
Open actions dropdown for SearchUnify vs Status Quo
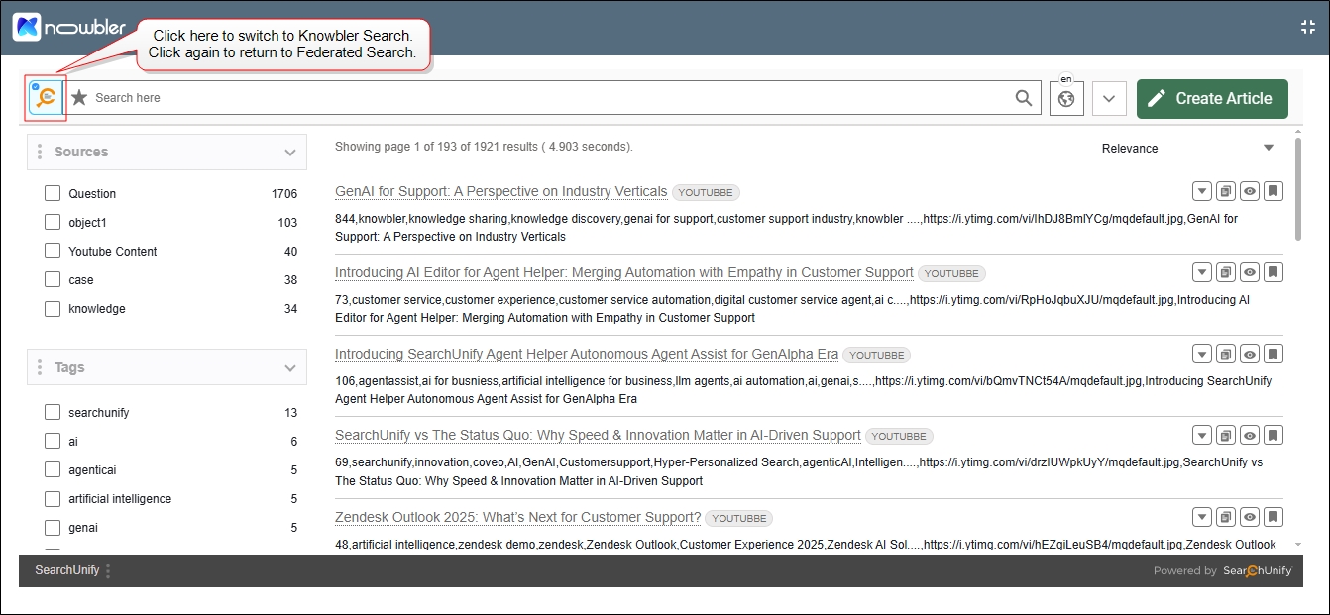click(1201, 435)
